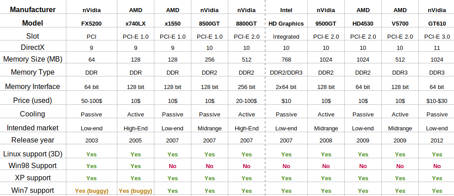Select the Linux support (3D) row label
Screen dimensions: 454x196
[x=32, y=154]
